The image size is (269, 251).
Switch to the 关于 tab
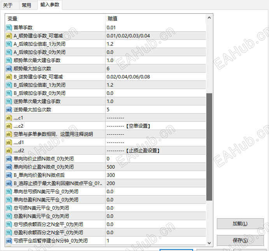(x=8, y=5)
